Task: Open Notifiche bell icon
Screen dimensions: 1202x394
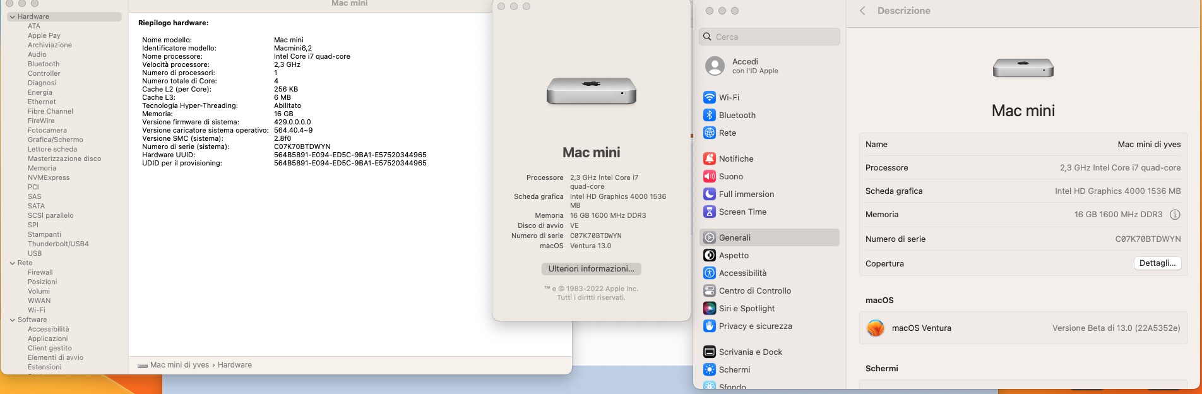Action: coord(710,158)
